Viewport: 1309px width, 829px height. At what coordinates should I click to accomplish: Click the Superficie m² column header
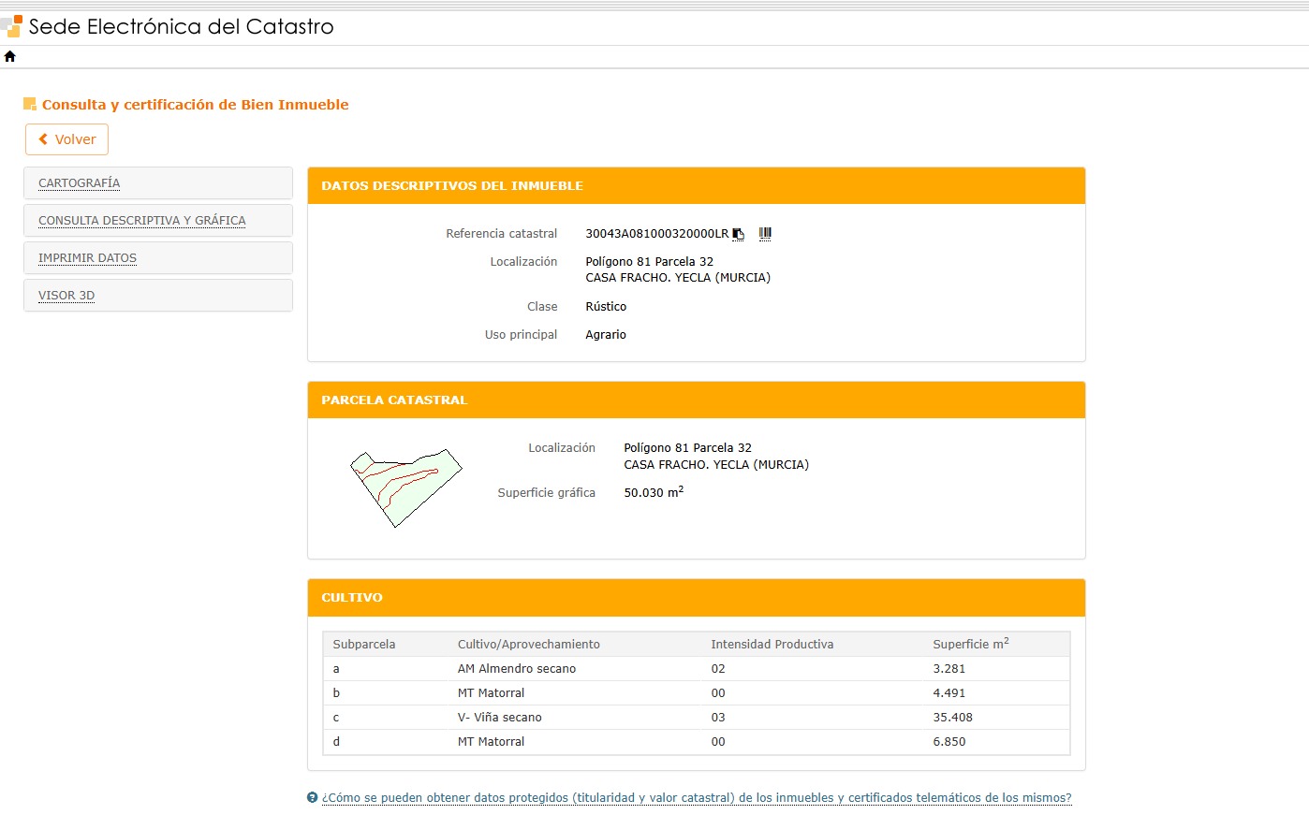pyautogui.click(x=971, y=644)
